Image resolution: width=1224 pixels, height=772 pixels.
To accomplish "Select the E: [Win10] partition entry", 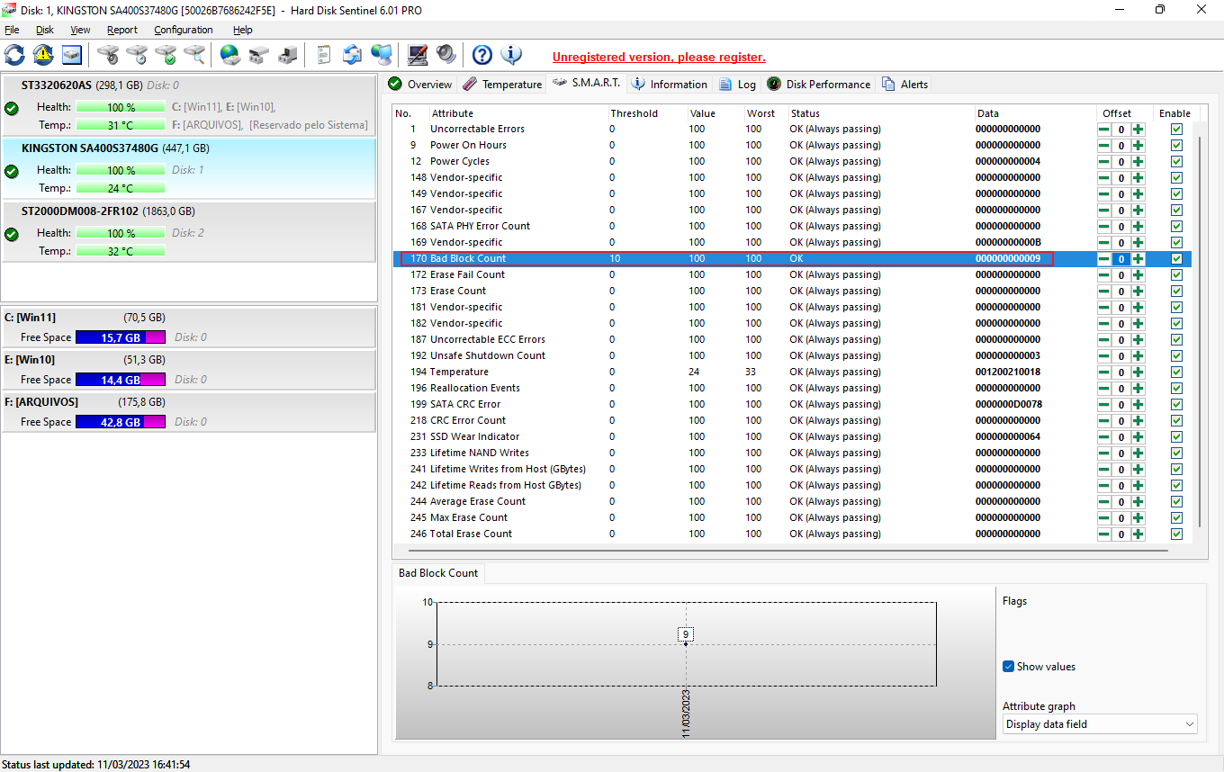I will [x=188, y=369].
